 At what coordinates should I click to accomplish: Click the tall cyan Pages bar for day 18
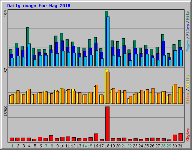[108, 41]
